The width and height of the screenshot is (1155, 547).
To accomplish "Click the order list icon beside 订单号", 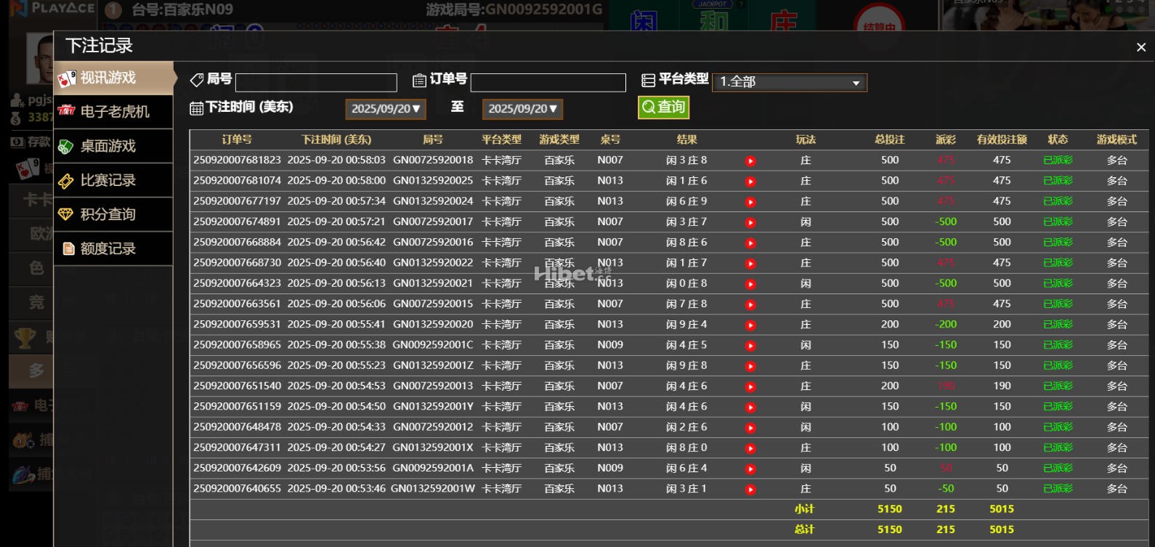I will click(419, 80).
